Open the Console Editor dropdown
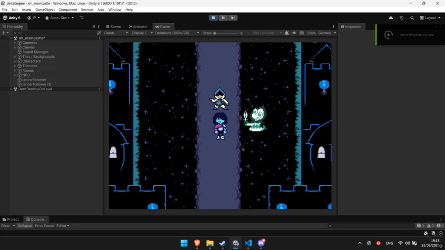The width and height of the screenshot is (445, 250). click(63, 226)
